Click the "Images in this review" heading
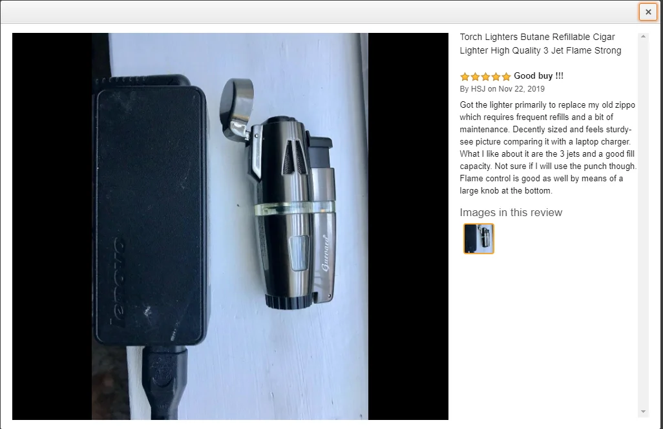663x429 pixels. pyautogui.click(x=510, y=212)
